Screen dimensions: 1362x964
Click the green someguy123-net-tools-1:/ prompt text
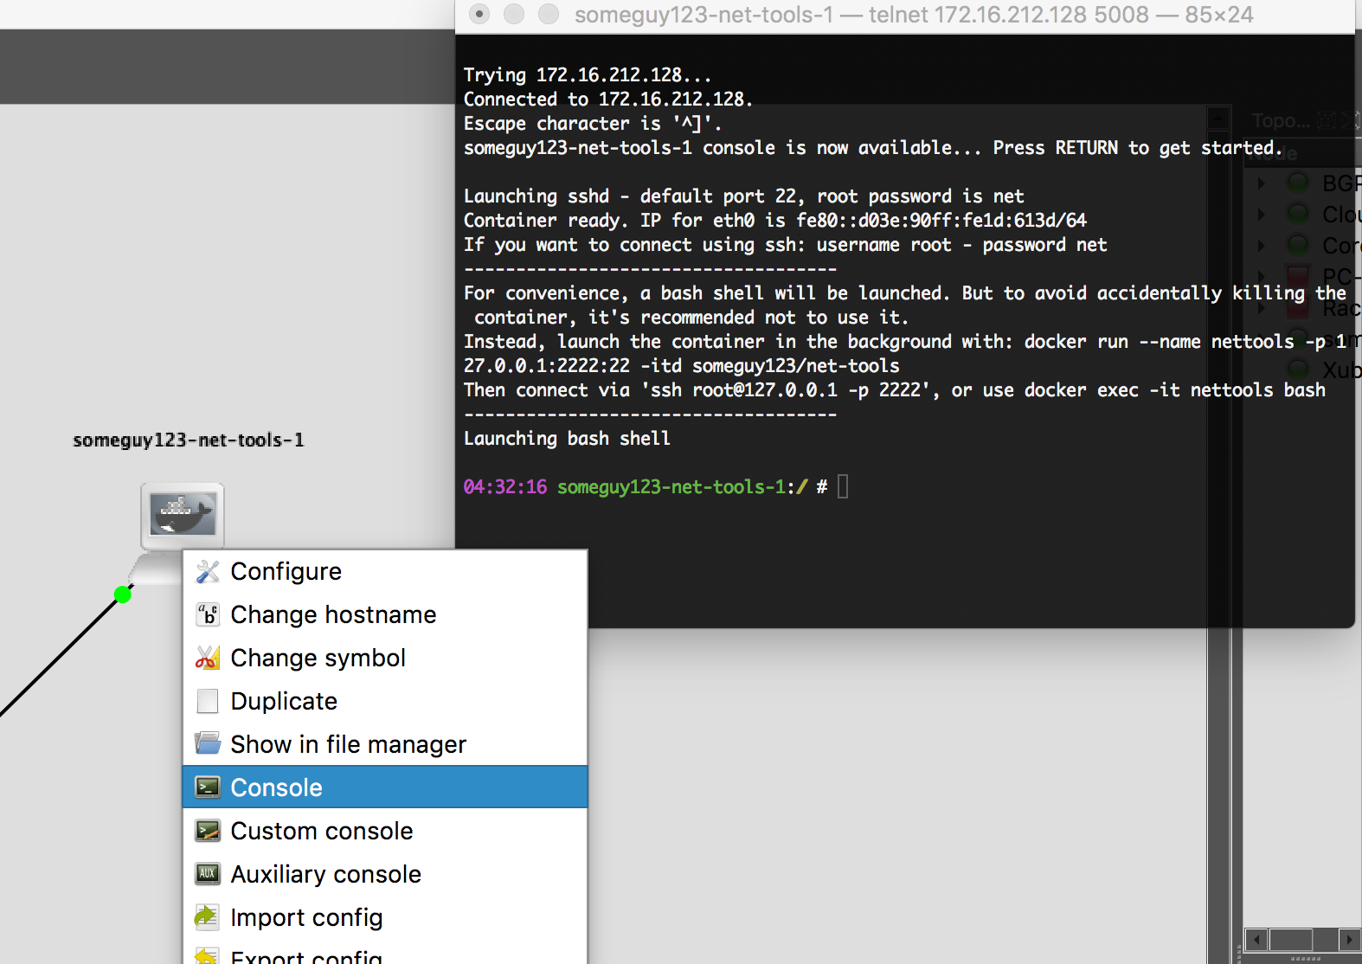click(x=683, y=487)
